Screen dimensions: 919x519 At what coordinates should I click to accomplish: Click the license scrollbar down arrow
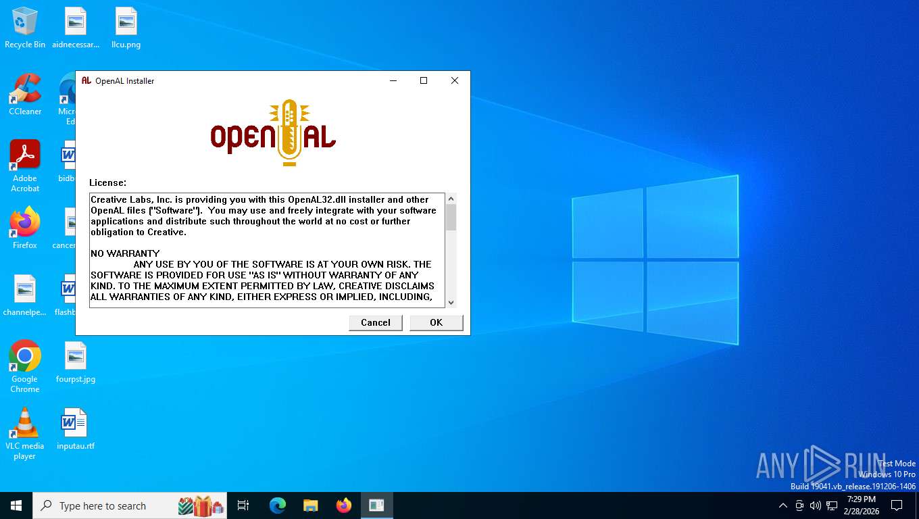(451, 303)
